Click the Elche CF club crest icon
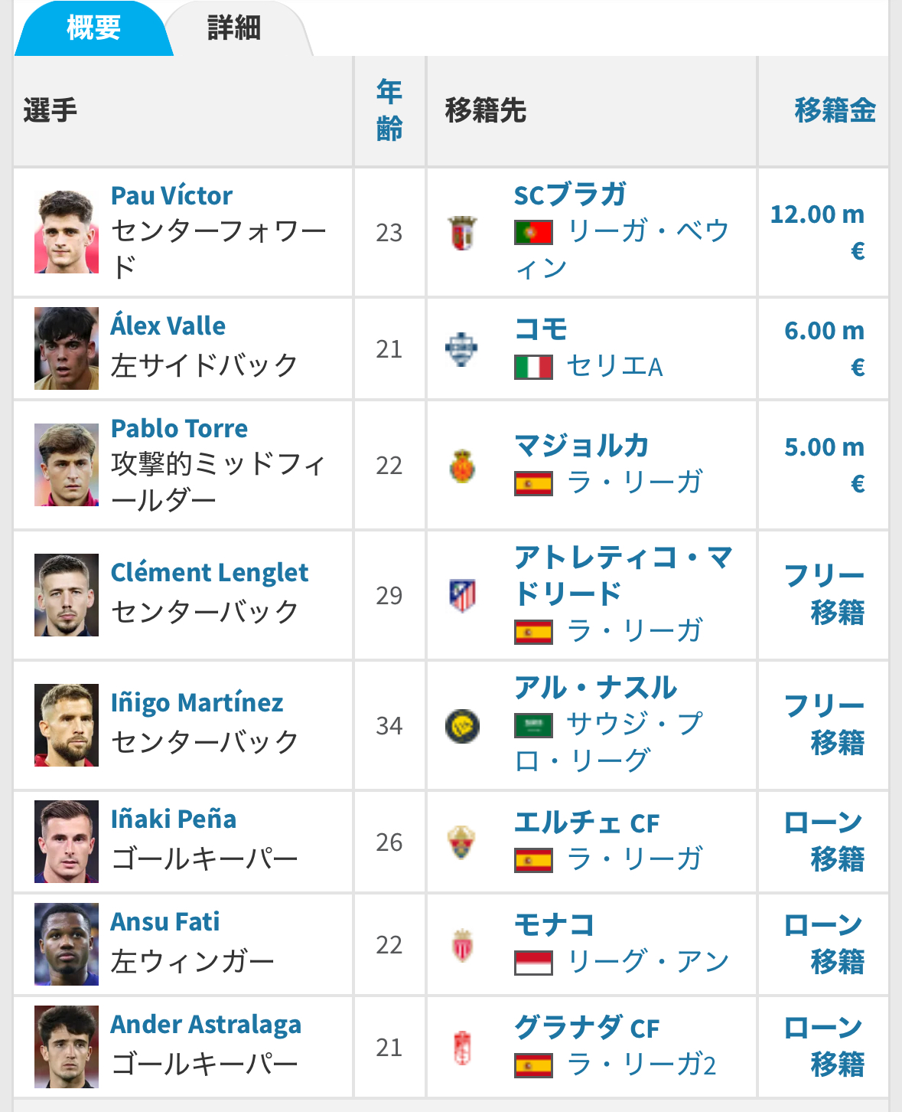 462,842
